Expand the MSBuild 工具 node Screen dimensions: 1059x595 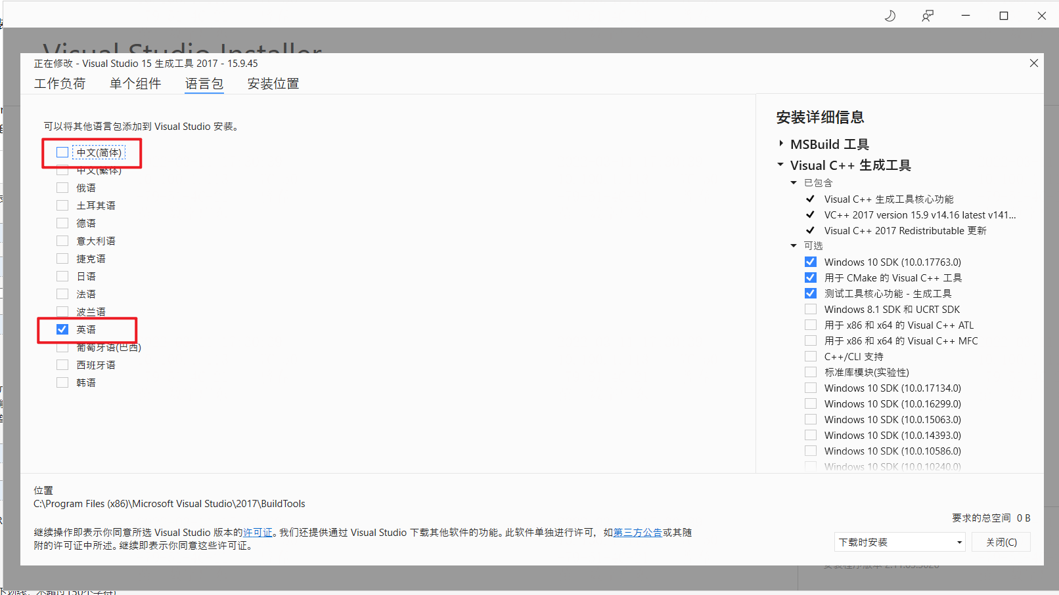click(x=780, y=144)
